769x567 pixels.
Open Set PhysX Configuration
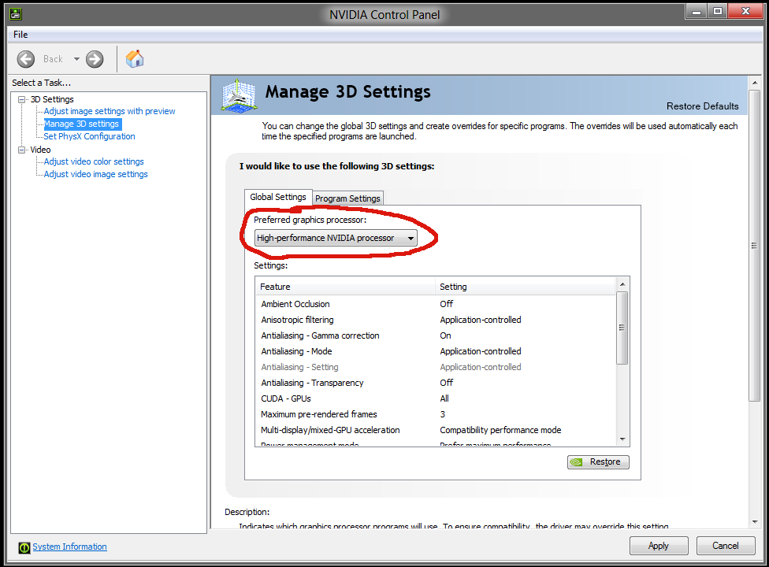(89, 136)
